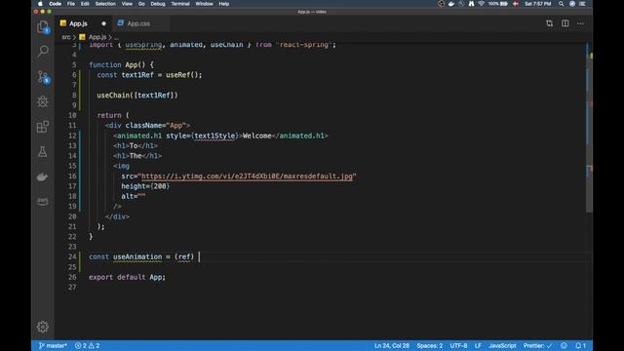The width and height of the screenshot is (624, 351).
Task: Click the Ln 24, Col 28 position indicator
Action: pos(392,345)
